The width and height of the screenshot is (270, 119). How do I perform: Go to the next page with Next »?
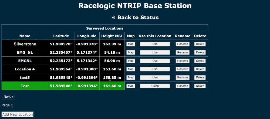(8, 97)
